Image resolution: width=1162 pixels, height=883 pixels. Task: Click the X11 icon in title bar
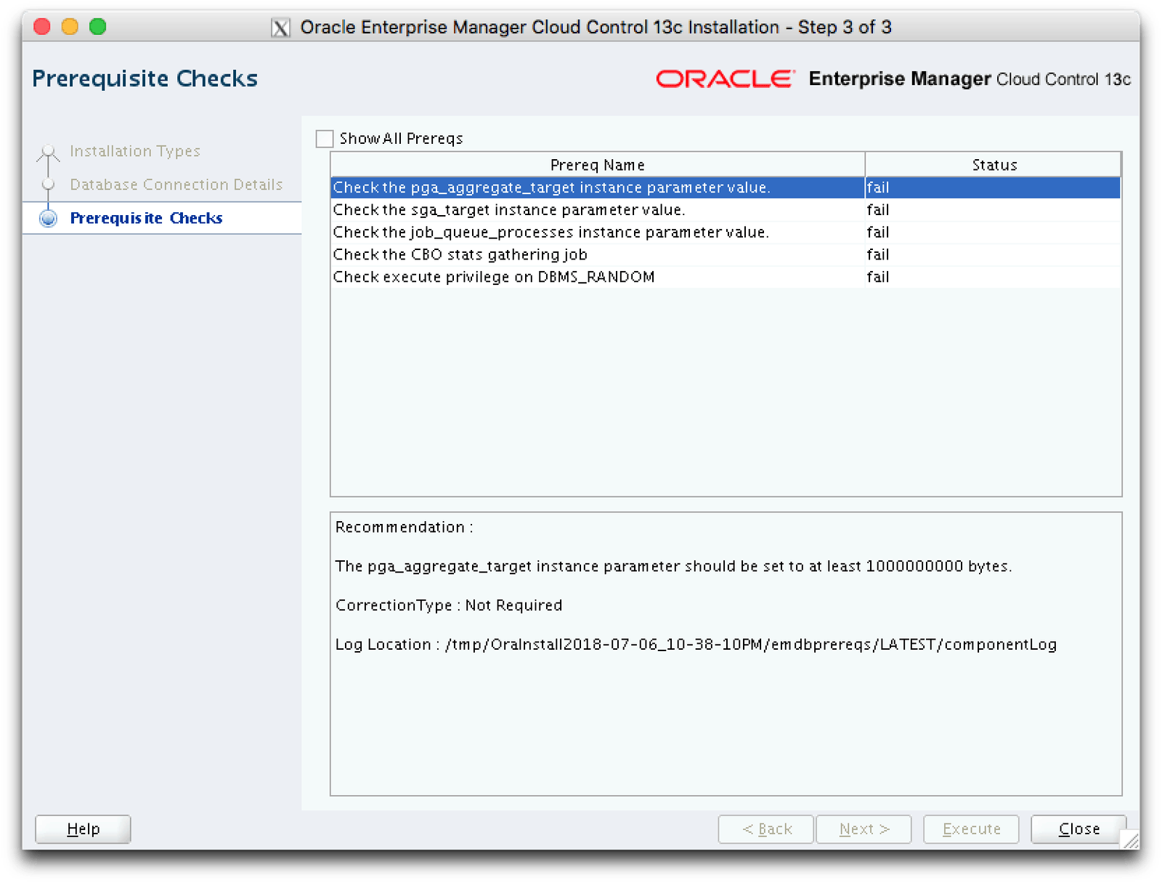pos(280,28)
